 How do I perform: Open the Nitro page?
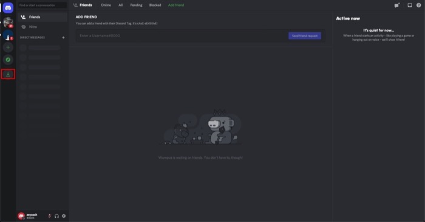[x=42, y=27]
